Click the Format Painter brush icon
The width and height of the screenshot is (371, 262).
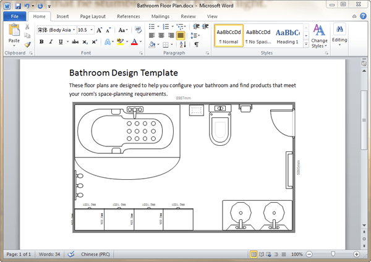28,44
